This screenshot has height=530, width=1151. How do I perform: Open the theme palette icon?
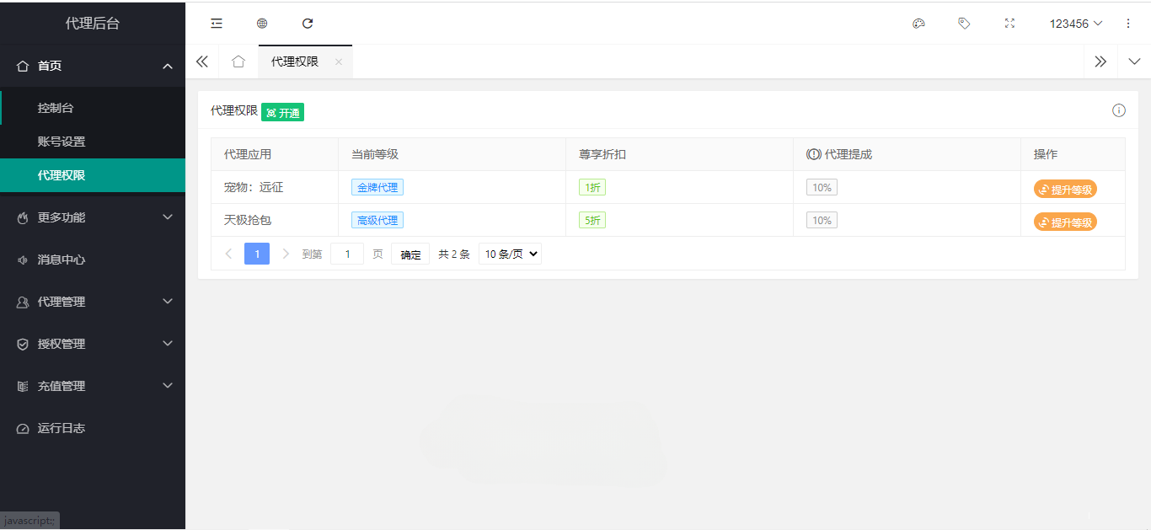pyautogui.click(x=918, y=24)
